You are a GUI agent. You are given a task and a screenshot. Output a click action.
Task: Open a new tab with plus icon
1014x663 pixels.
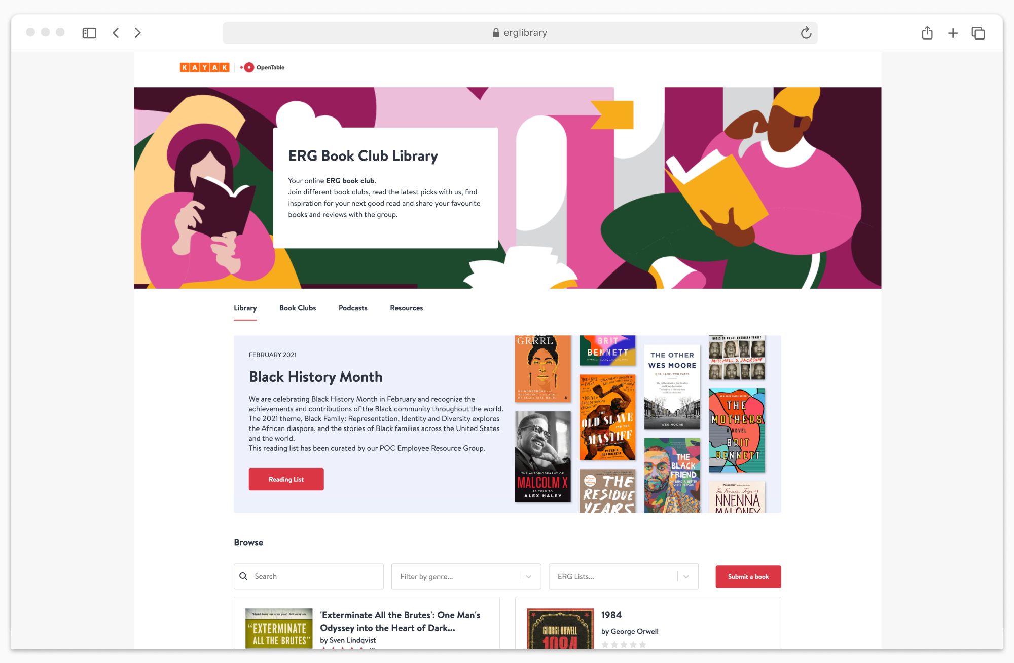click(x=953, y=33)
